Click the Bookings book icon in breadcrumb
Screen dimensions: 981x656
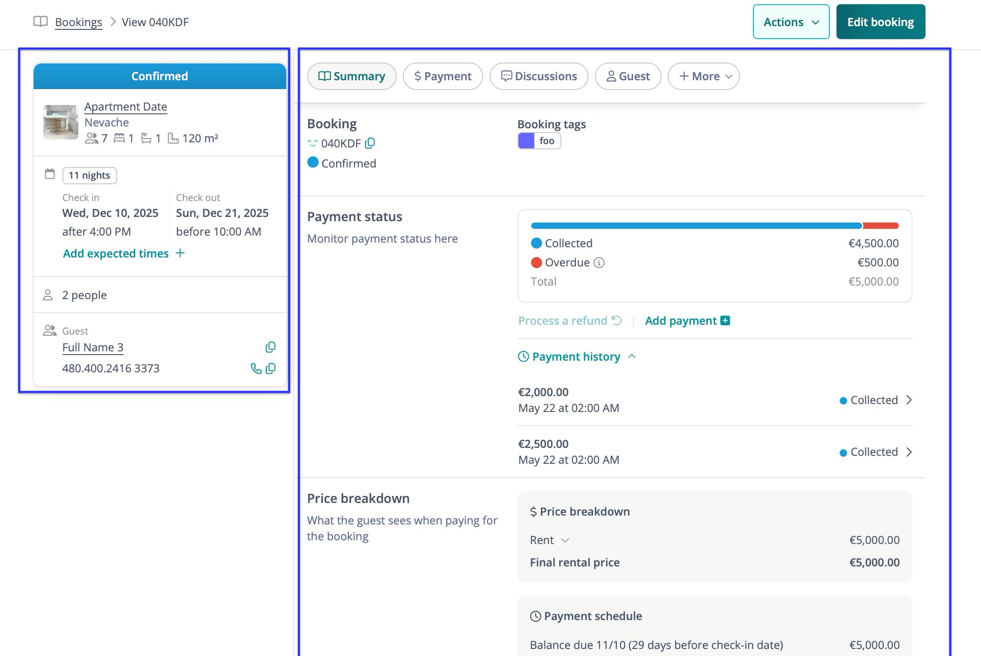point(41,21)
